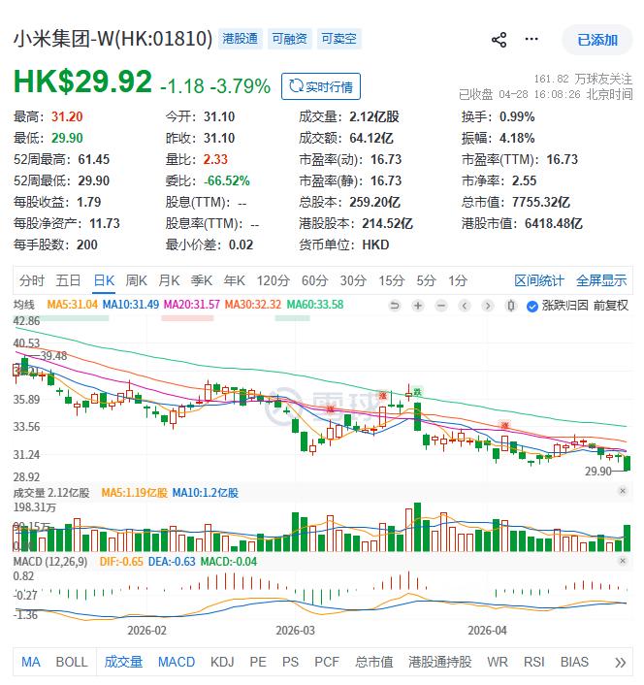Viewport: 644px width, 685px height.
Task: Switch to the 120分 chart tab
Action: click(274, 280)
